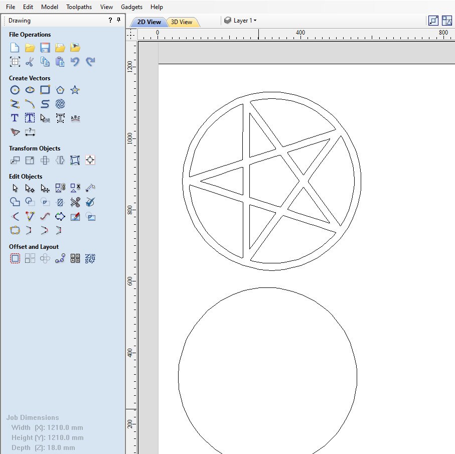Open the Create Text tool

pyautogui.click(x=14, y=118)
